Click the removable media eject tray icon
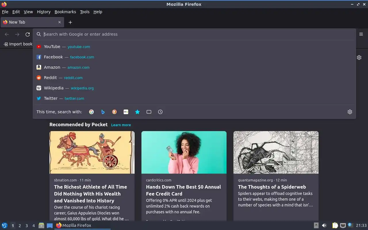Viewport: 368px width, 230px height. tap(316, 225)
